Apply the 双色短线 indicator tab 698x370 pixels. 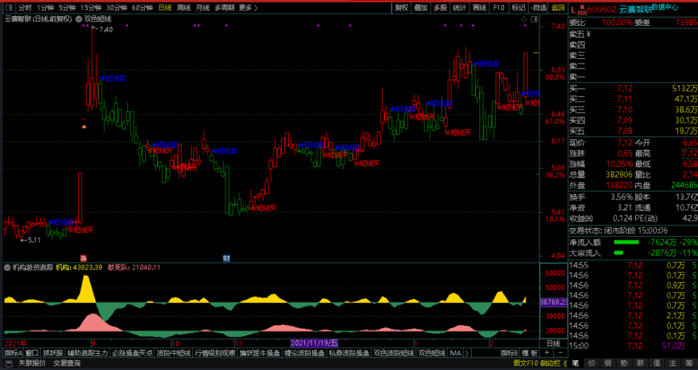click(432, 353)
